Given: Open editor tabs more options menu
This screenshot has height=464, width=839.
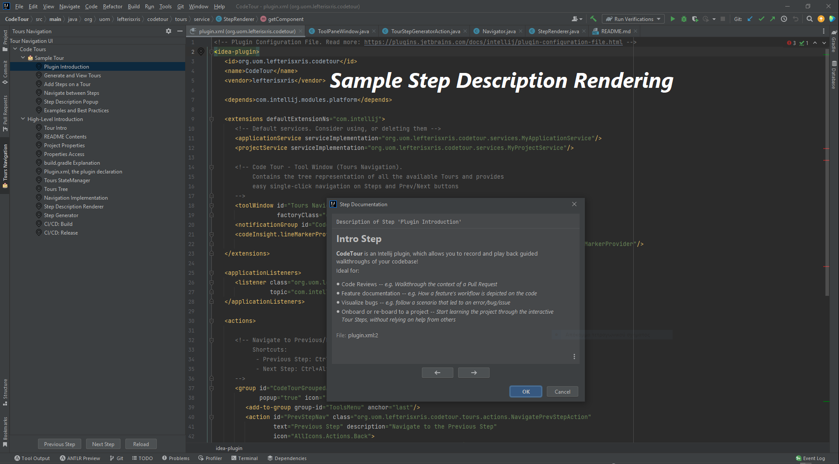Looking at the screenshot, I should point(824,31).
